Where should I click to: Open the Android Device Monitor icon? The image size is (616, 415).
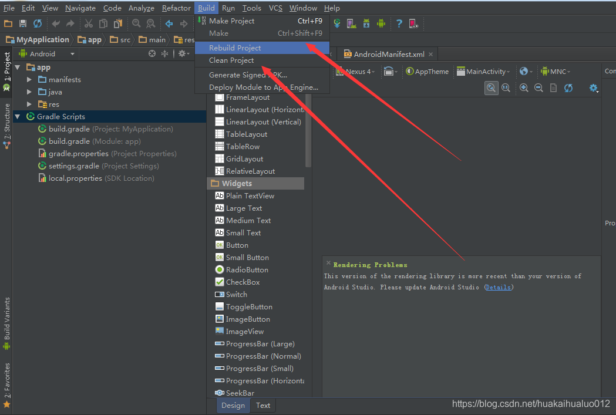(x=381, y=23)
